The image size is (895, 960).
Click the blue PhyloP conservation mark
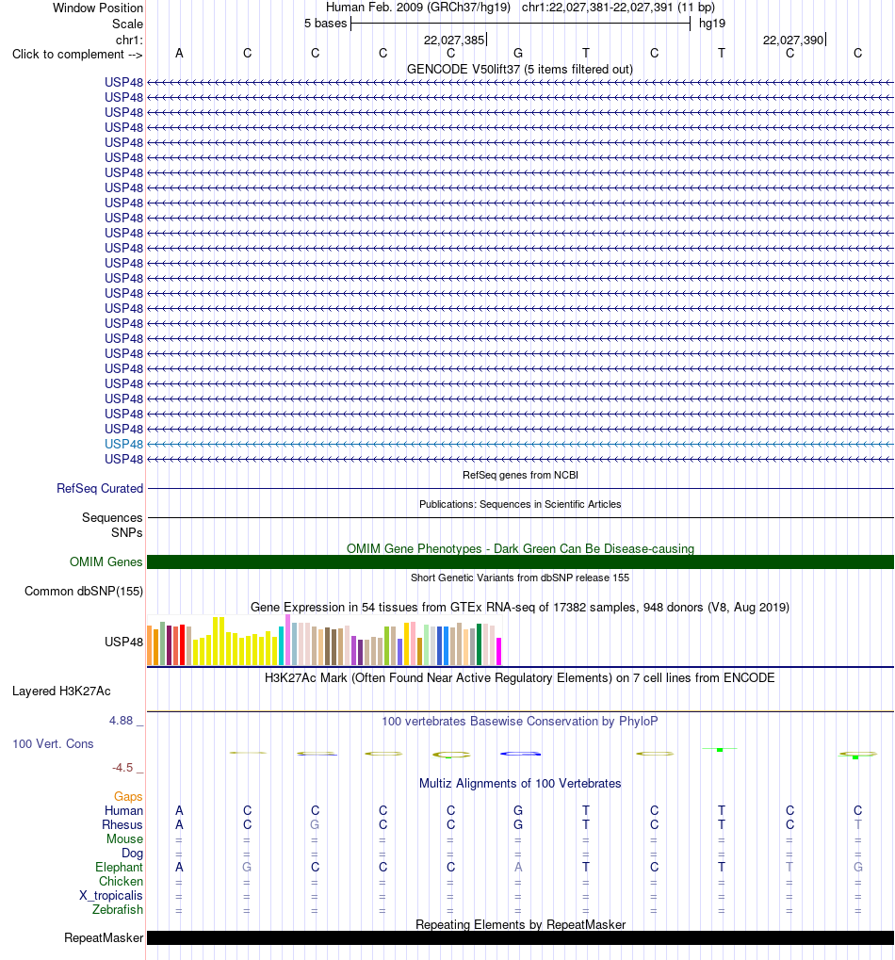520,754
